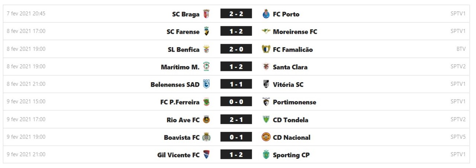
Task: Click the SC Braga club crest
Action: click(206, 14)
